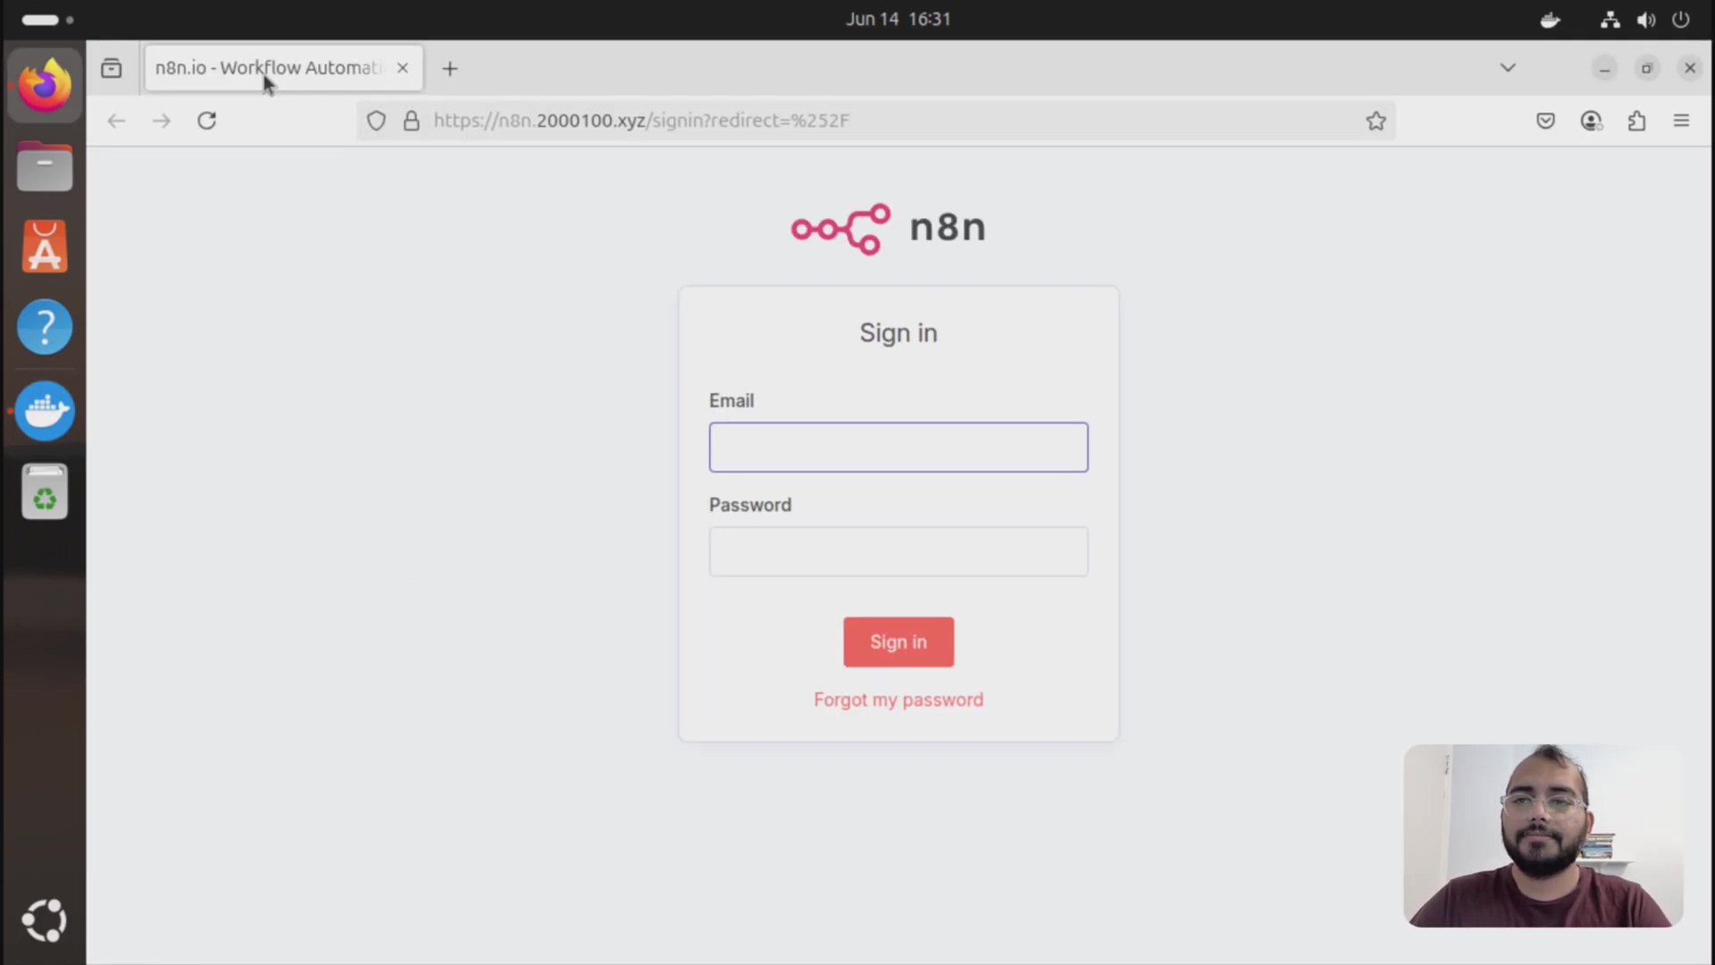The height and width of the screenshot is (965, 1715).
Task: Minimize the Firefox window
Action: pos(1604,68)
